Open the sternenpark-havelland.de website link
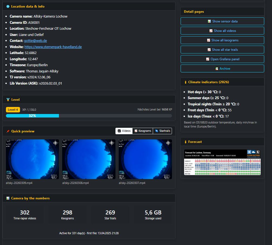The height and width of the screenshot is (245, 272). click(53, 47)
